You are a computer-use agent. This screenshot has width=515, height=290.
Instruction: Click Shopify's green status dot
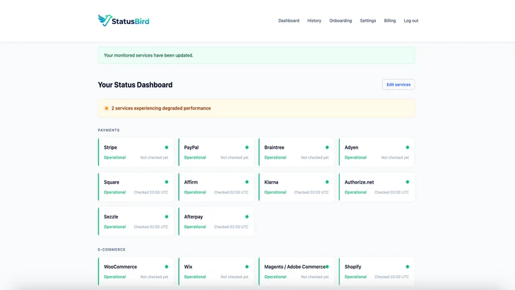point(407,267)
